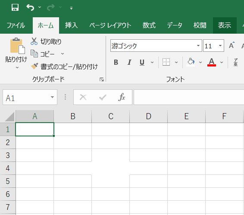Expand the Name Box A1 dropdown
This screenshot has width=244, height=215.
52,97
